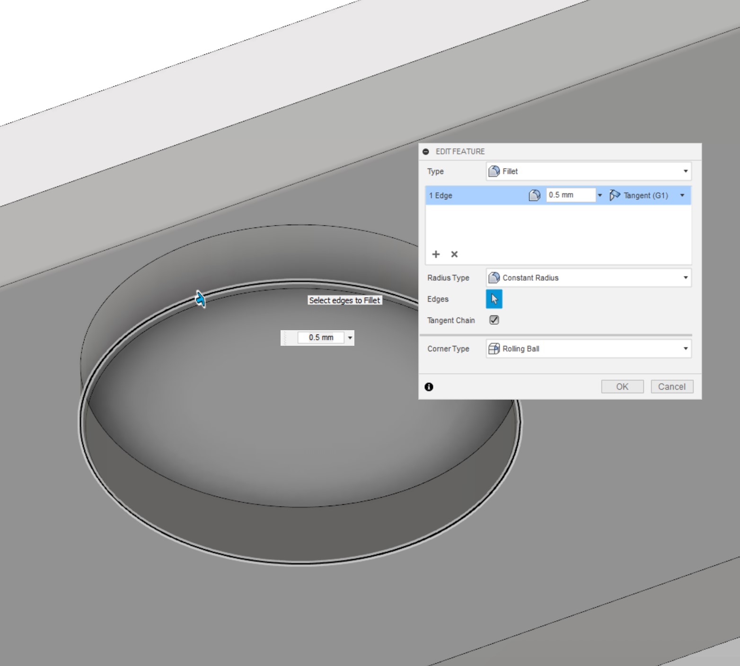Click the 0.5 mm radius field in the dialog's edge row
Image resolution: width=740 pixels, height=666 pixels.
[570, 195]
